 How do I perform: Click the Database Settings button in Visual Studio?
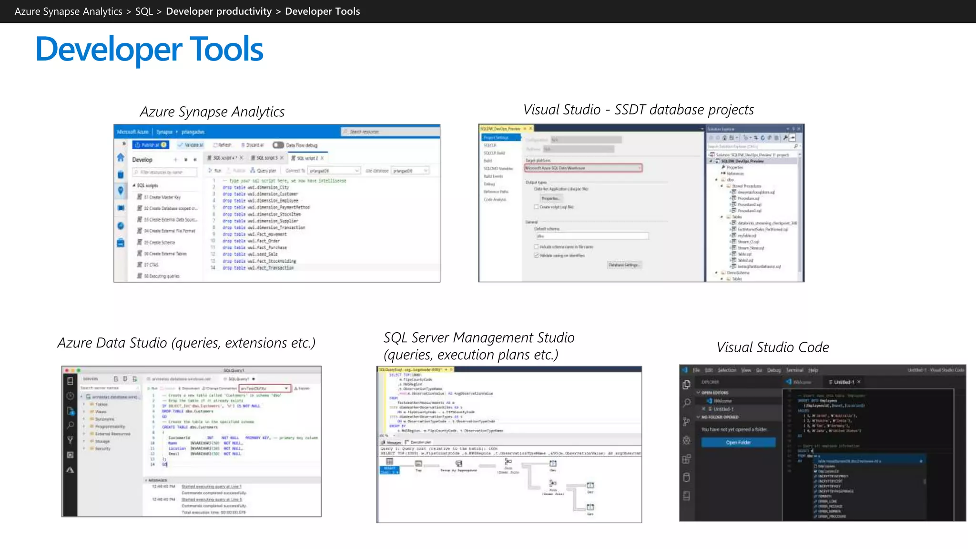pos(625,265)
